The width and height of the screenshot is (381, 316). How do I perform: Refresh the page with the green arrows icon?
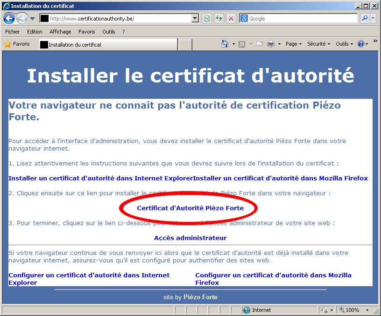tap(219, 19)
